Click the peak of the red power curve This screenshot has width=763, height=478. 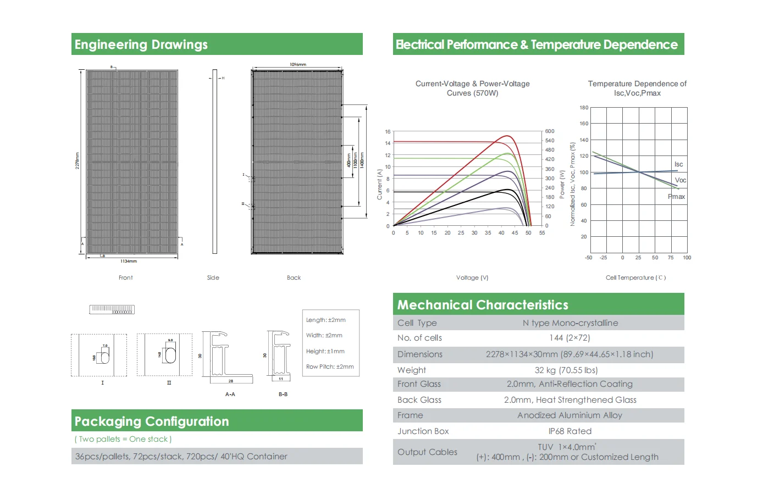(508, 136)
